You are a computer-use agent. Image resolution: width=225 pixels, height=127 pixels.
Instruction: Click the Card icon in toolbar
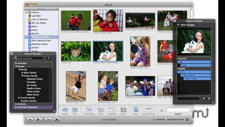point(101,110)
